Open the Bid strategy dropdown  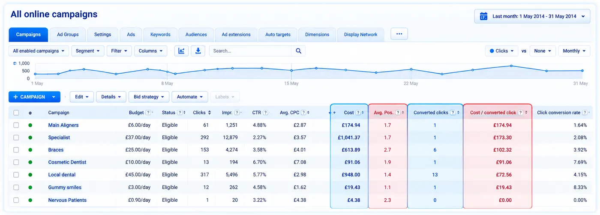[x=149, y=97]
